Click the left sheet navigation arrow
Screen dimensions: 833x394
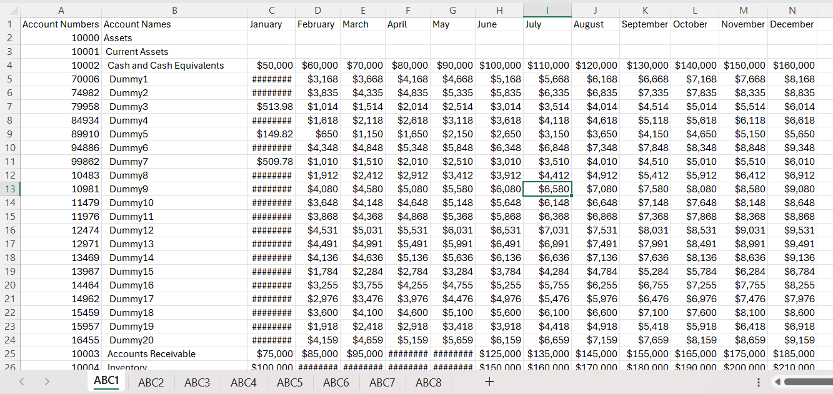point(21,382)
